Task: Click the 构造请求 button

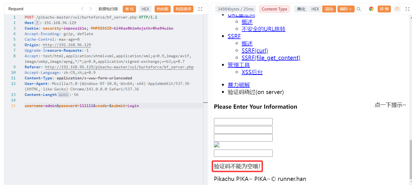Action: click(183, 9)
